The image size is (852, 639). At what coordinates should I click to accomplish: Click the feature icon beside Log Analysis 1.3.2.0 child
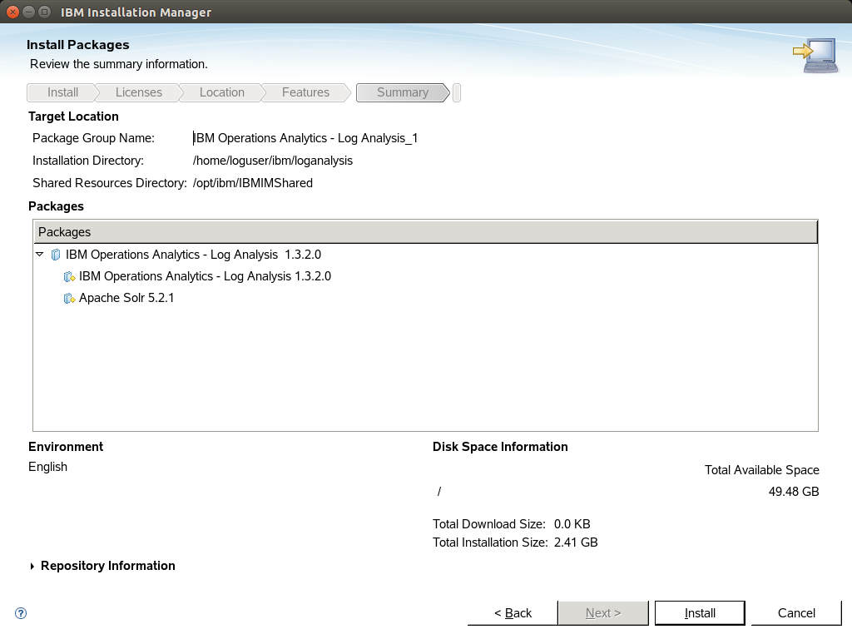point(69,276)
